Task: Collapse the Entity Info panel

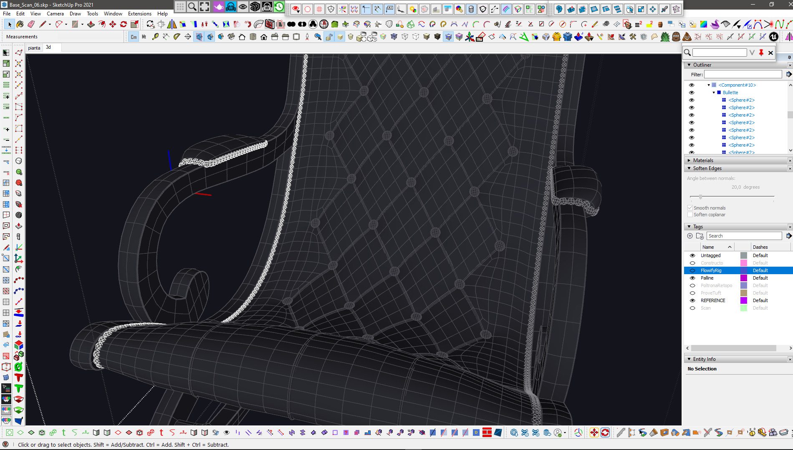Action: [689, 359]
